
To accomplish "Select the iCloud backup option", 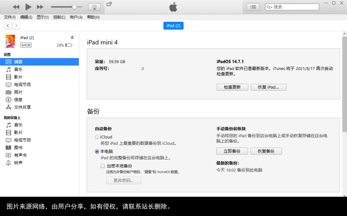I will 97,137.
